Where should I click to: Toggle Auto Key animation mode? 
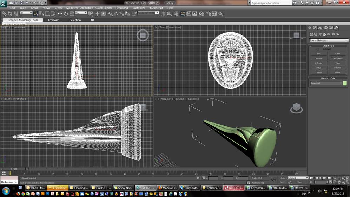tap(283, 178)
